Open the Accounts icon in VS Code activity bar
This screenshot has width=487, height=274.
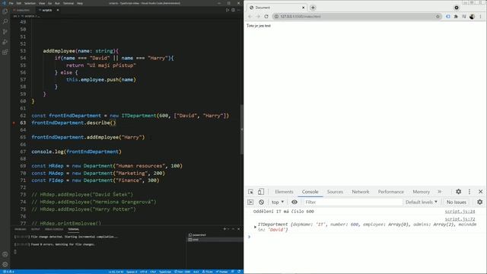(5, 254)
